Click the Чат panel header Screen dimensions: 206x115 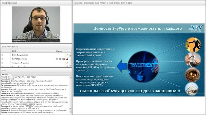[36, 70]
